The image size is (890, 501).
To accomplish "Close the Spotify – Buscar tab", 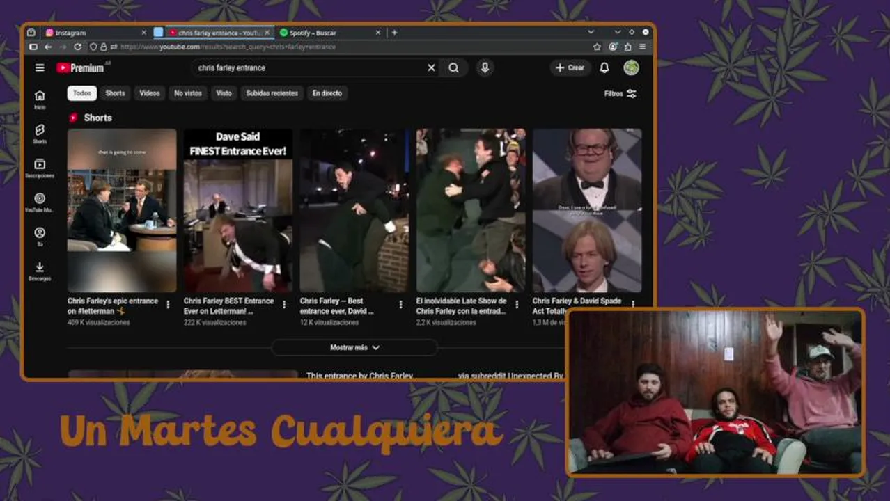I will tap(379, 33).
